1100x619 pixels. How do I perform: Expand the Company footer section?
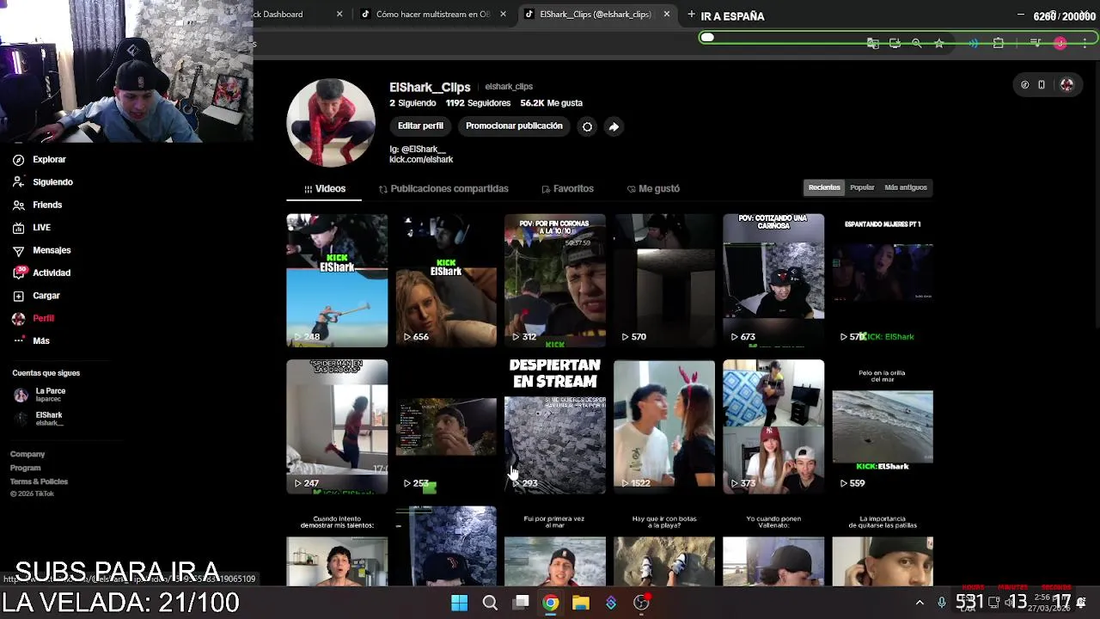coord(27,454)
